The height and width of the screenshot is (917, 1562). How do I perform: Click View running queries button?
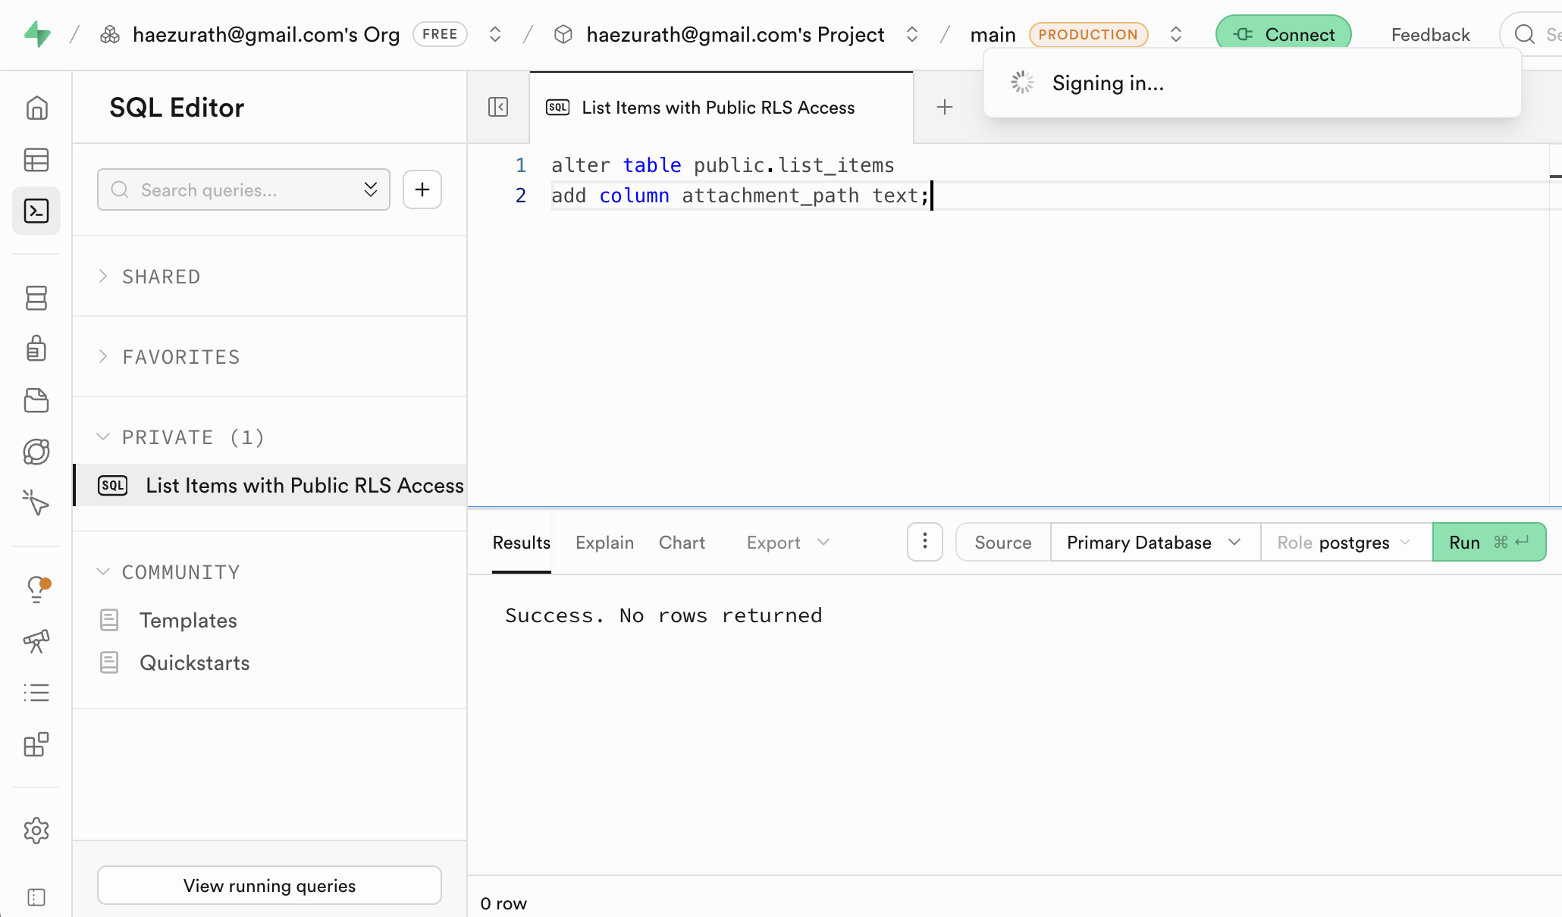pos(269,885)
